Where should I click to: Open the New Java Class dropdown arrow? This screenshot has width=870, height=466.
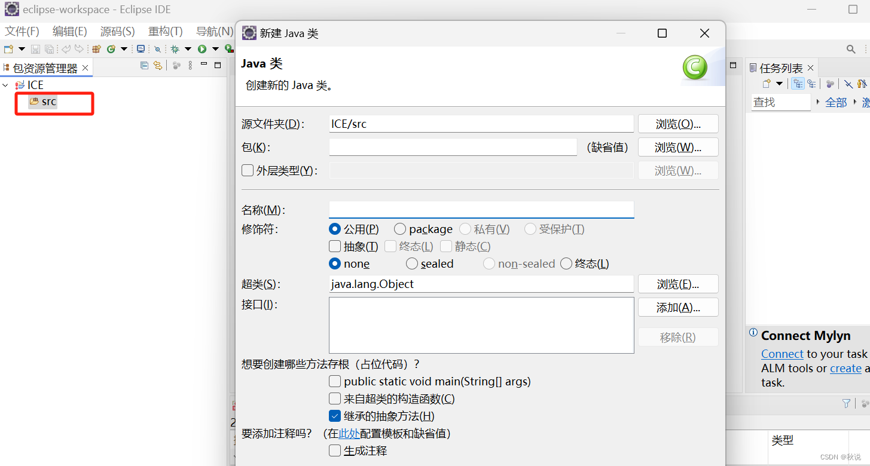click(124, 49)
